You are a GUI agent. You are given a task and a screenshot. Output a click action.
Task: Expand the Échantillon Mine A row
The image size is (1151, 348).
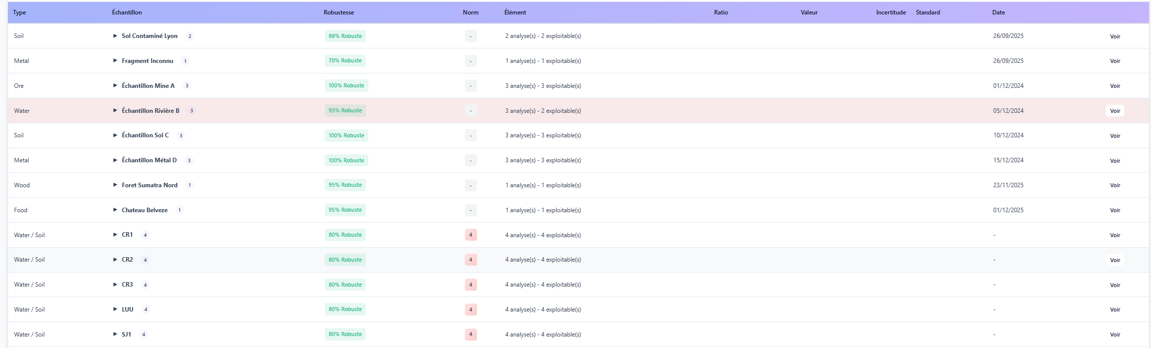pyautogui.click(x=115, y=86)
